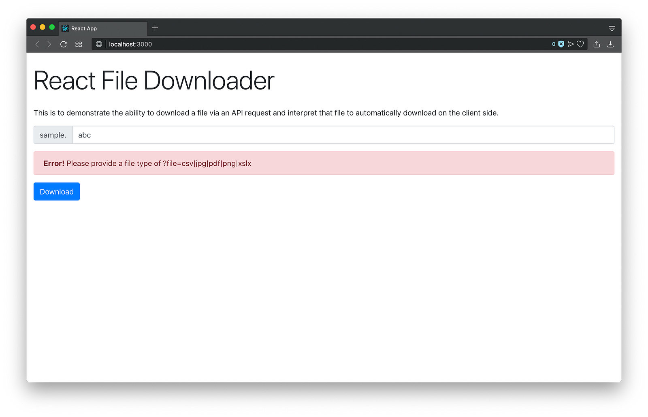Focus the file extension input containing abc

tap(343, 135)
